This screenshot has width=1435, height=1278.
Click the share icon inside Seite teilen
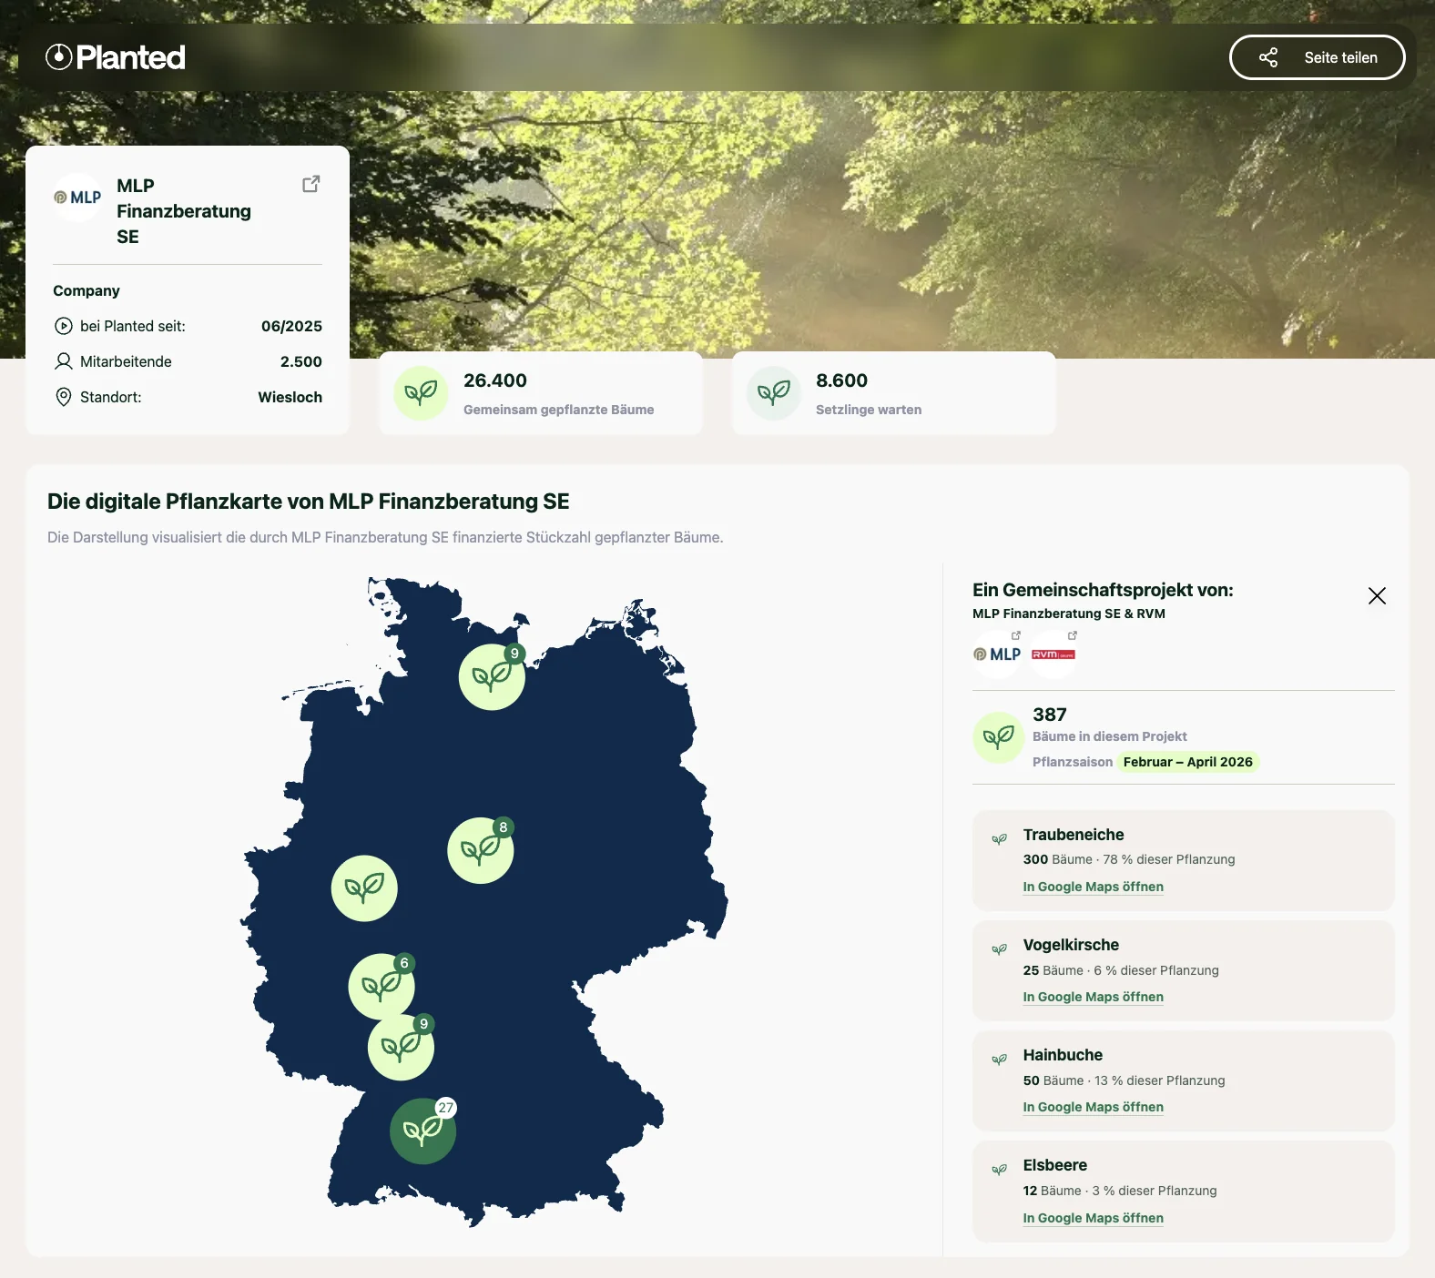click(1268, 57)
